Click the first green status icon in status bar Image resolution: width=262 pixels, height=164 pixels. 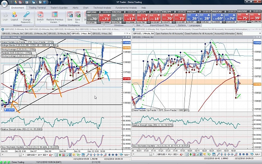pos(1,162)
